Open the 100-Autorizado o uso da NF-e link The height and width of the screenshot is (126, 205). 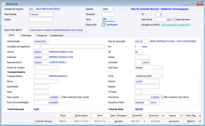point(176,25)
